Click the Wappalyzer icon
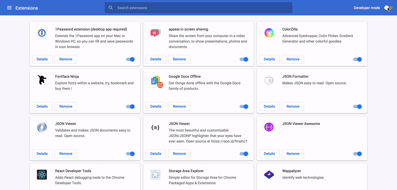 click(x=269, y=175)
